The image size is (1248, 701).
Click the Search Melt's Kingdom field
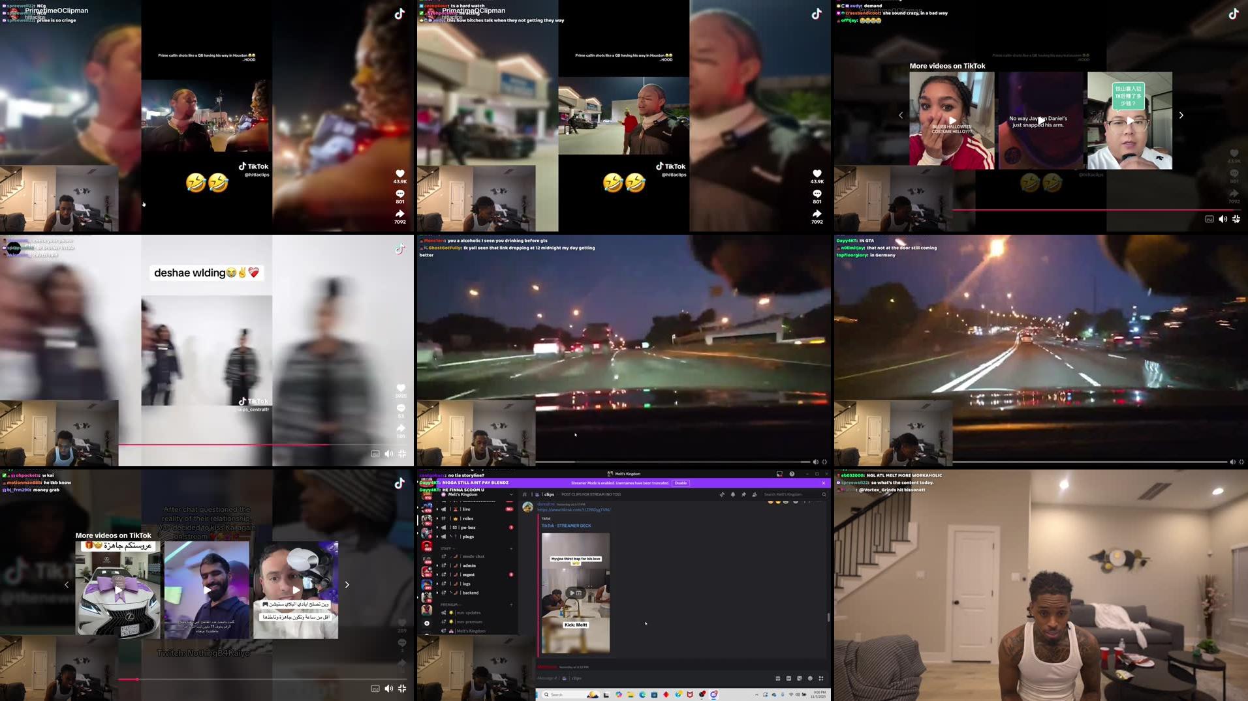pyautogui.click(x=783, y=494)
